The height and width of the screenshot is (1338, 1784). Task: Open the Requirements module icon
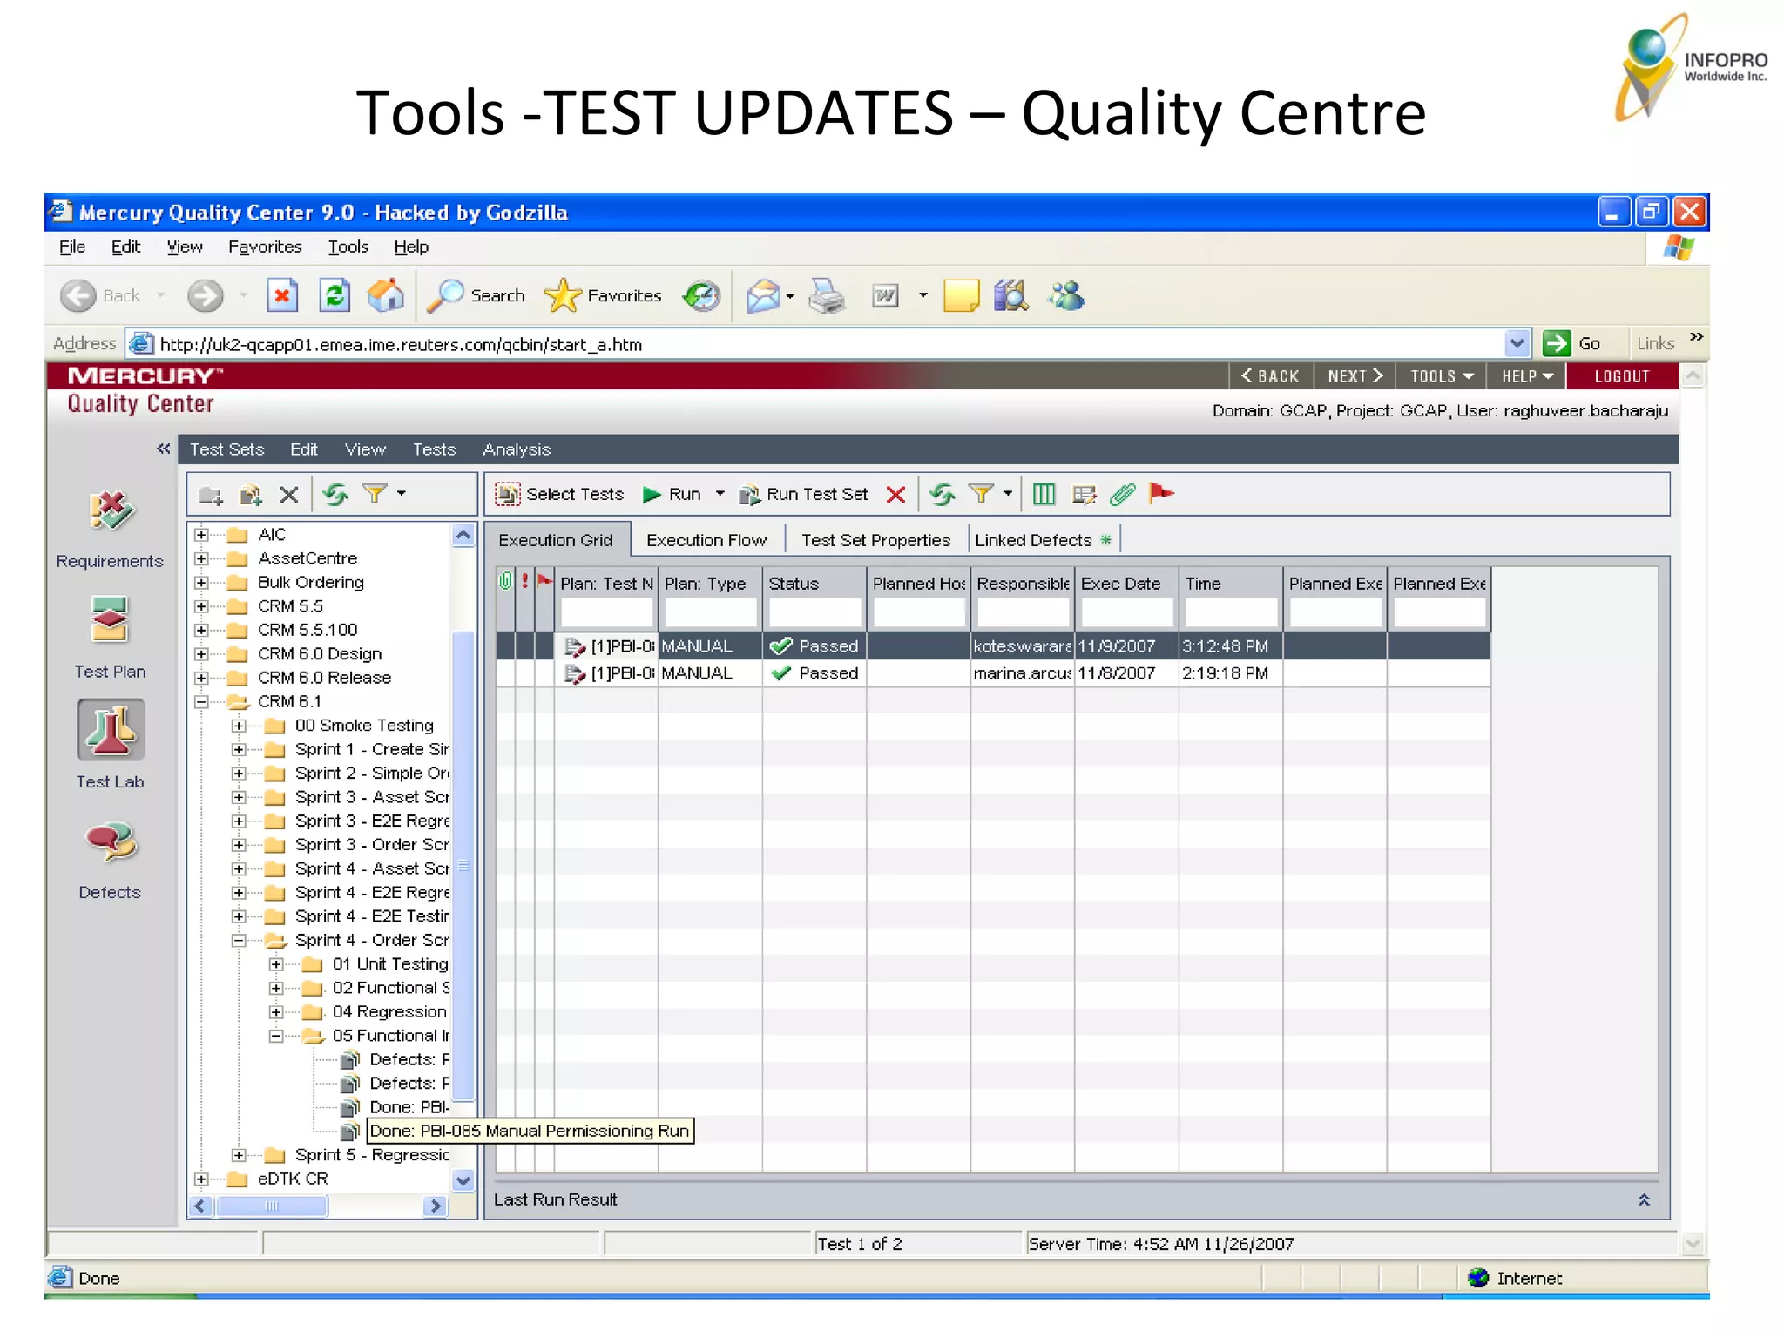111,512
